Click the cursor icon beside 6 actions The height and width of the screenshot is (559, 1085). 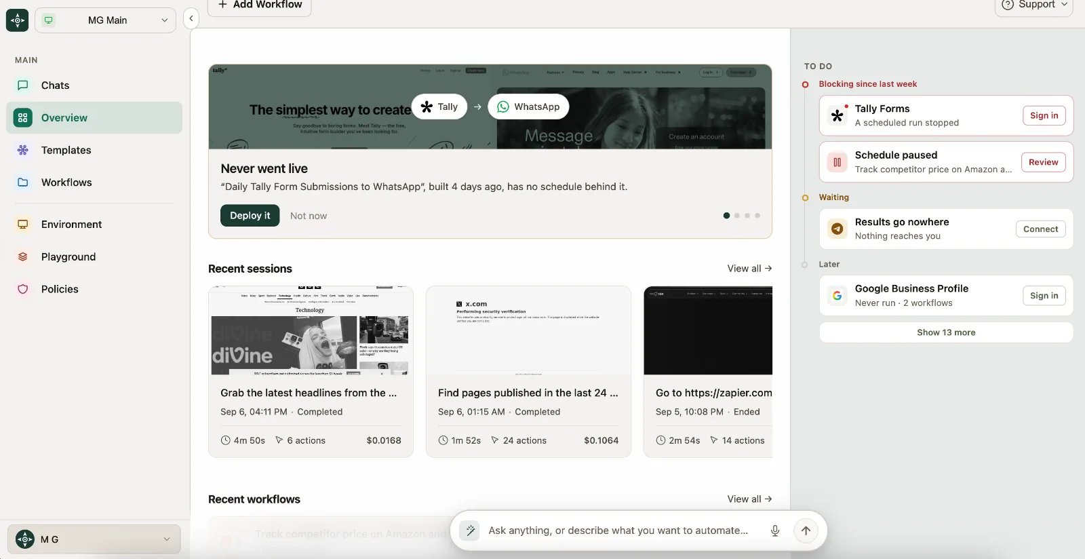(279, 440)
